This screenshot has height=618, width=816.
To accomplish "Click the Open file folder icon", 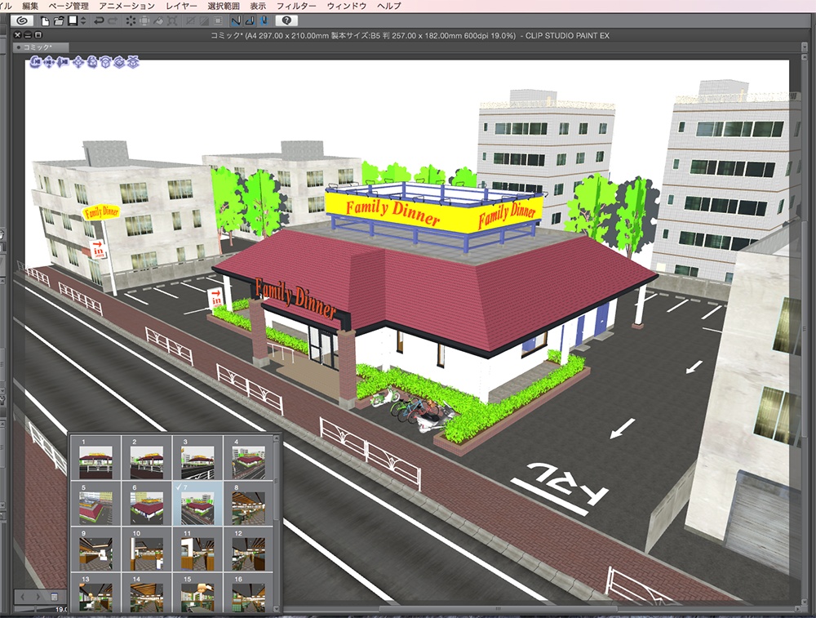I will tap(58, 21).
